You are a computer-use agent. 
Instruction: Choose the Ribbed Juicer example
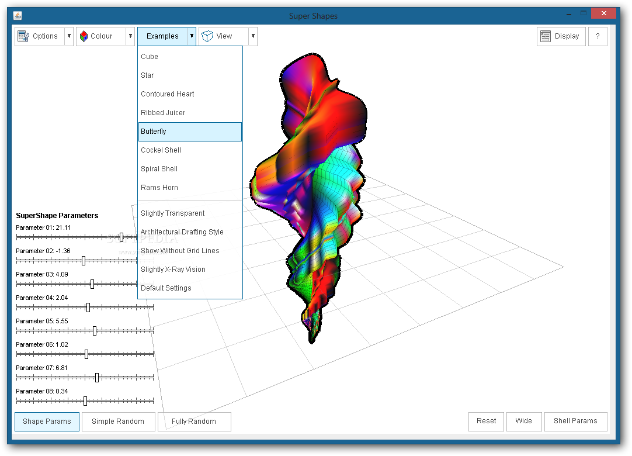pos(190,113)
